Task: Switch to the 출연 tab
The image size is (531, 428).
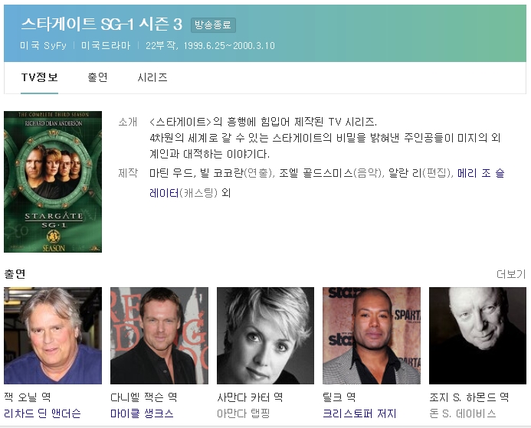Action: [x=97, y=77]
